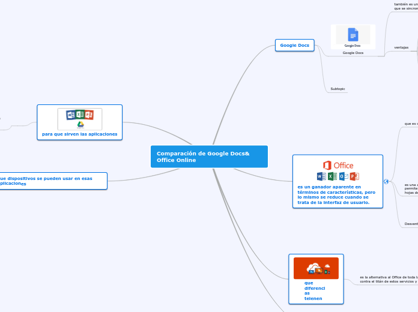This screenshot has height=312, width=418.
Task: Click the Excel icon in the Office node
Action: (x=333, y=176)
